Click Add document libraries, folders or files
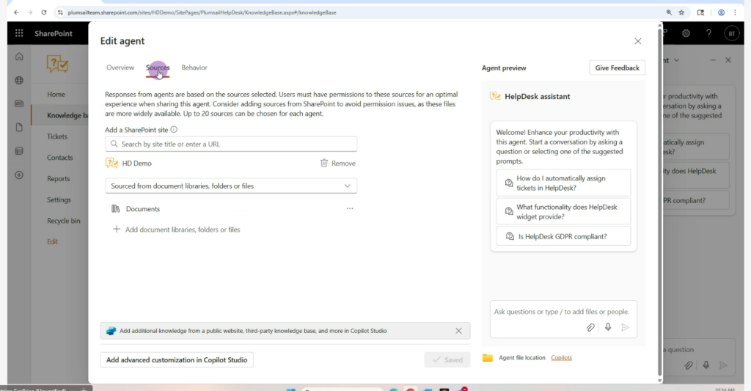This screenshot has height=391, width=751. (x=176, y=230)
